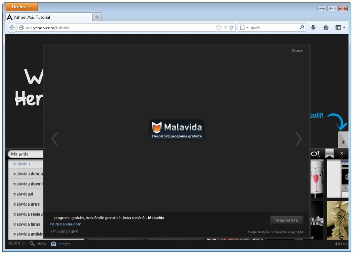This screenshot has width=353, height=254.
Task: Open the 'ALA VIDA' dark thumbnail
Action: [x=317, y=220]
